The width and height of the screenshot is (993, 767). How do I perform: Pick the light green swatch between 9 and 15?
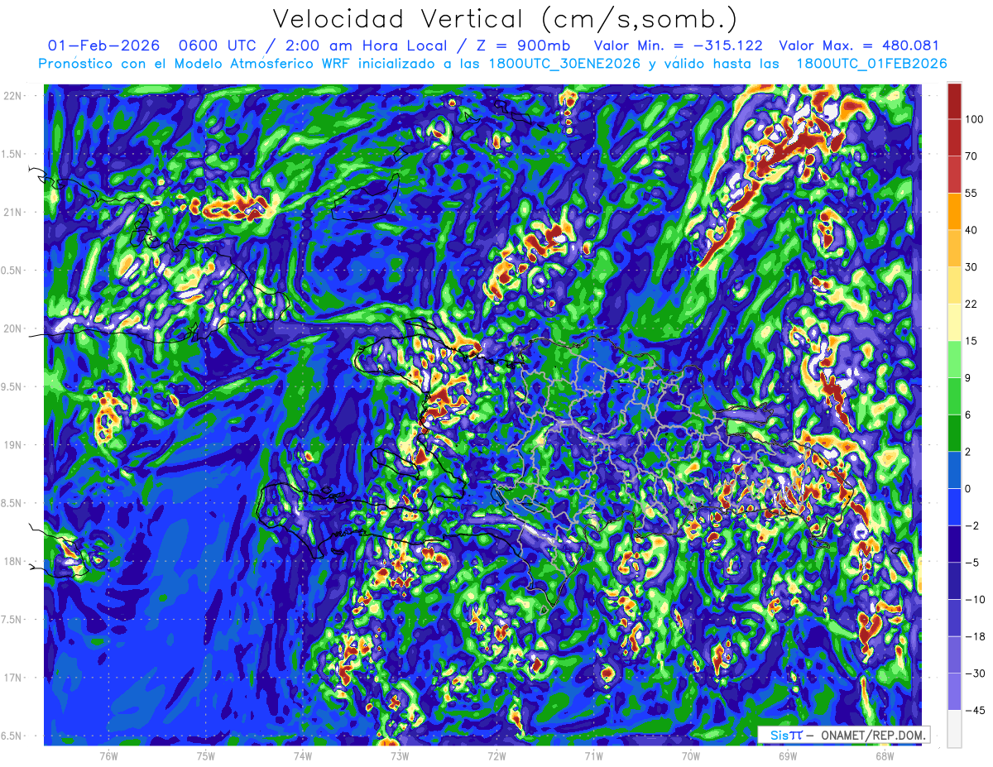pyautogui.click(x=954, y=359)
